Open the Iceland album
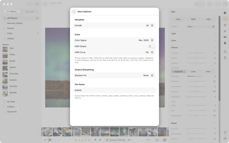The image size is (229, 143). tap(21, 81)
